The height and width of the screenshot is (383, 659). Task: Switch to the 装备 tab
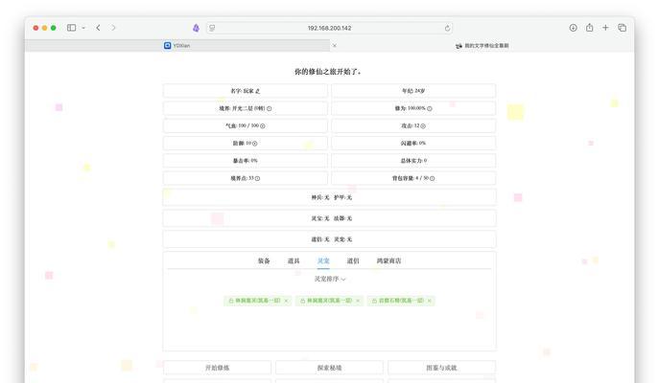click(x=264, y=260)
